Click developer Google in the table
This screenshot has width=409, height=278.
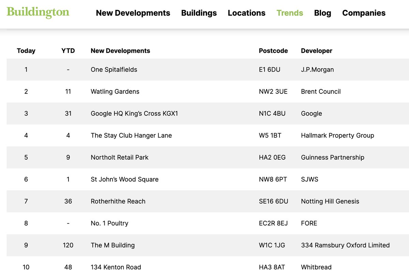click(312, 114)
